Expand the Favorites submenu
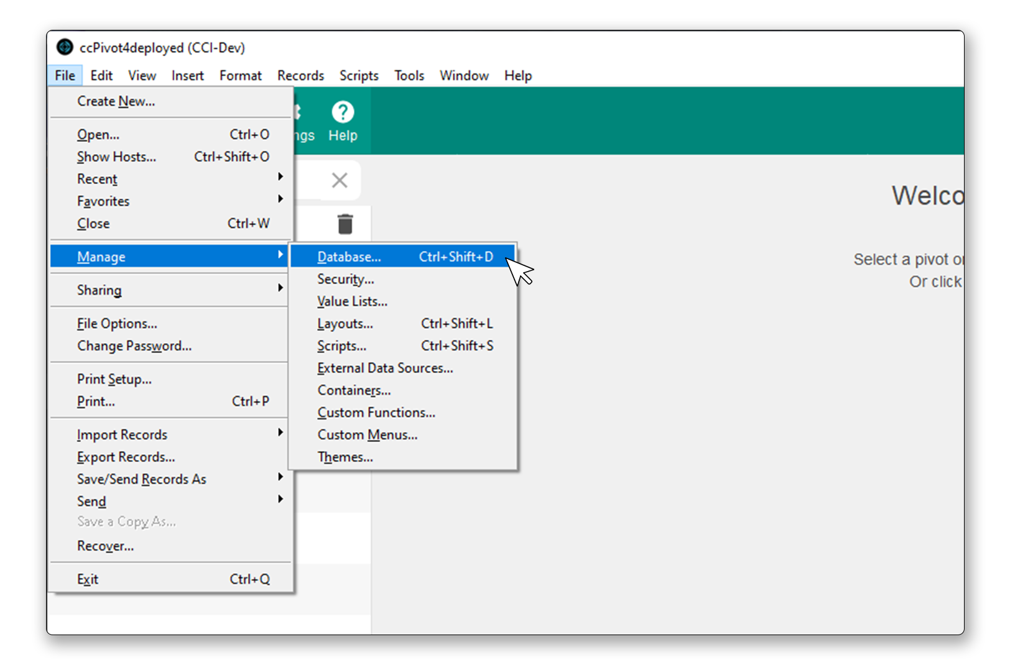This screenshot has width=1010, height=665. [170, 201]
